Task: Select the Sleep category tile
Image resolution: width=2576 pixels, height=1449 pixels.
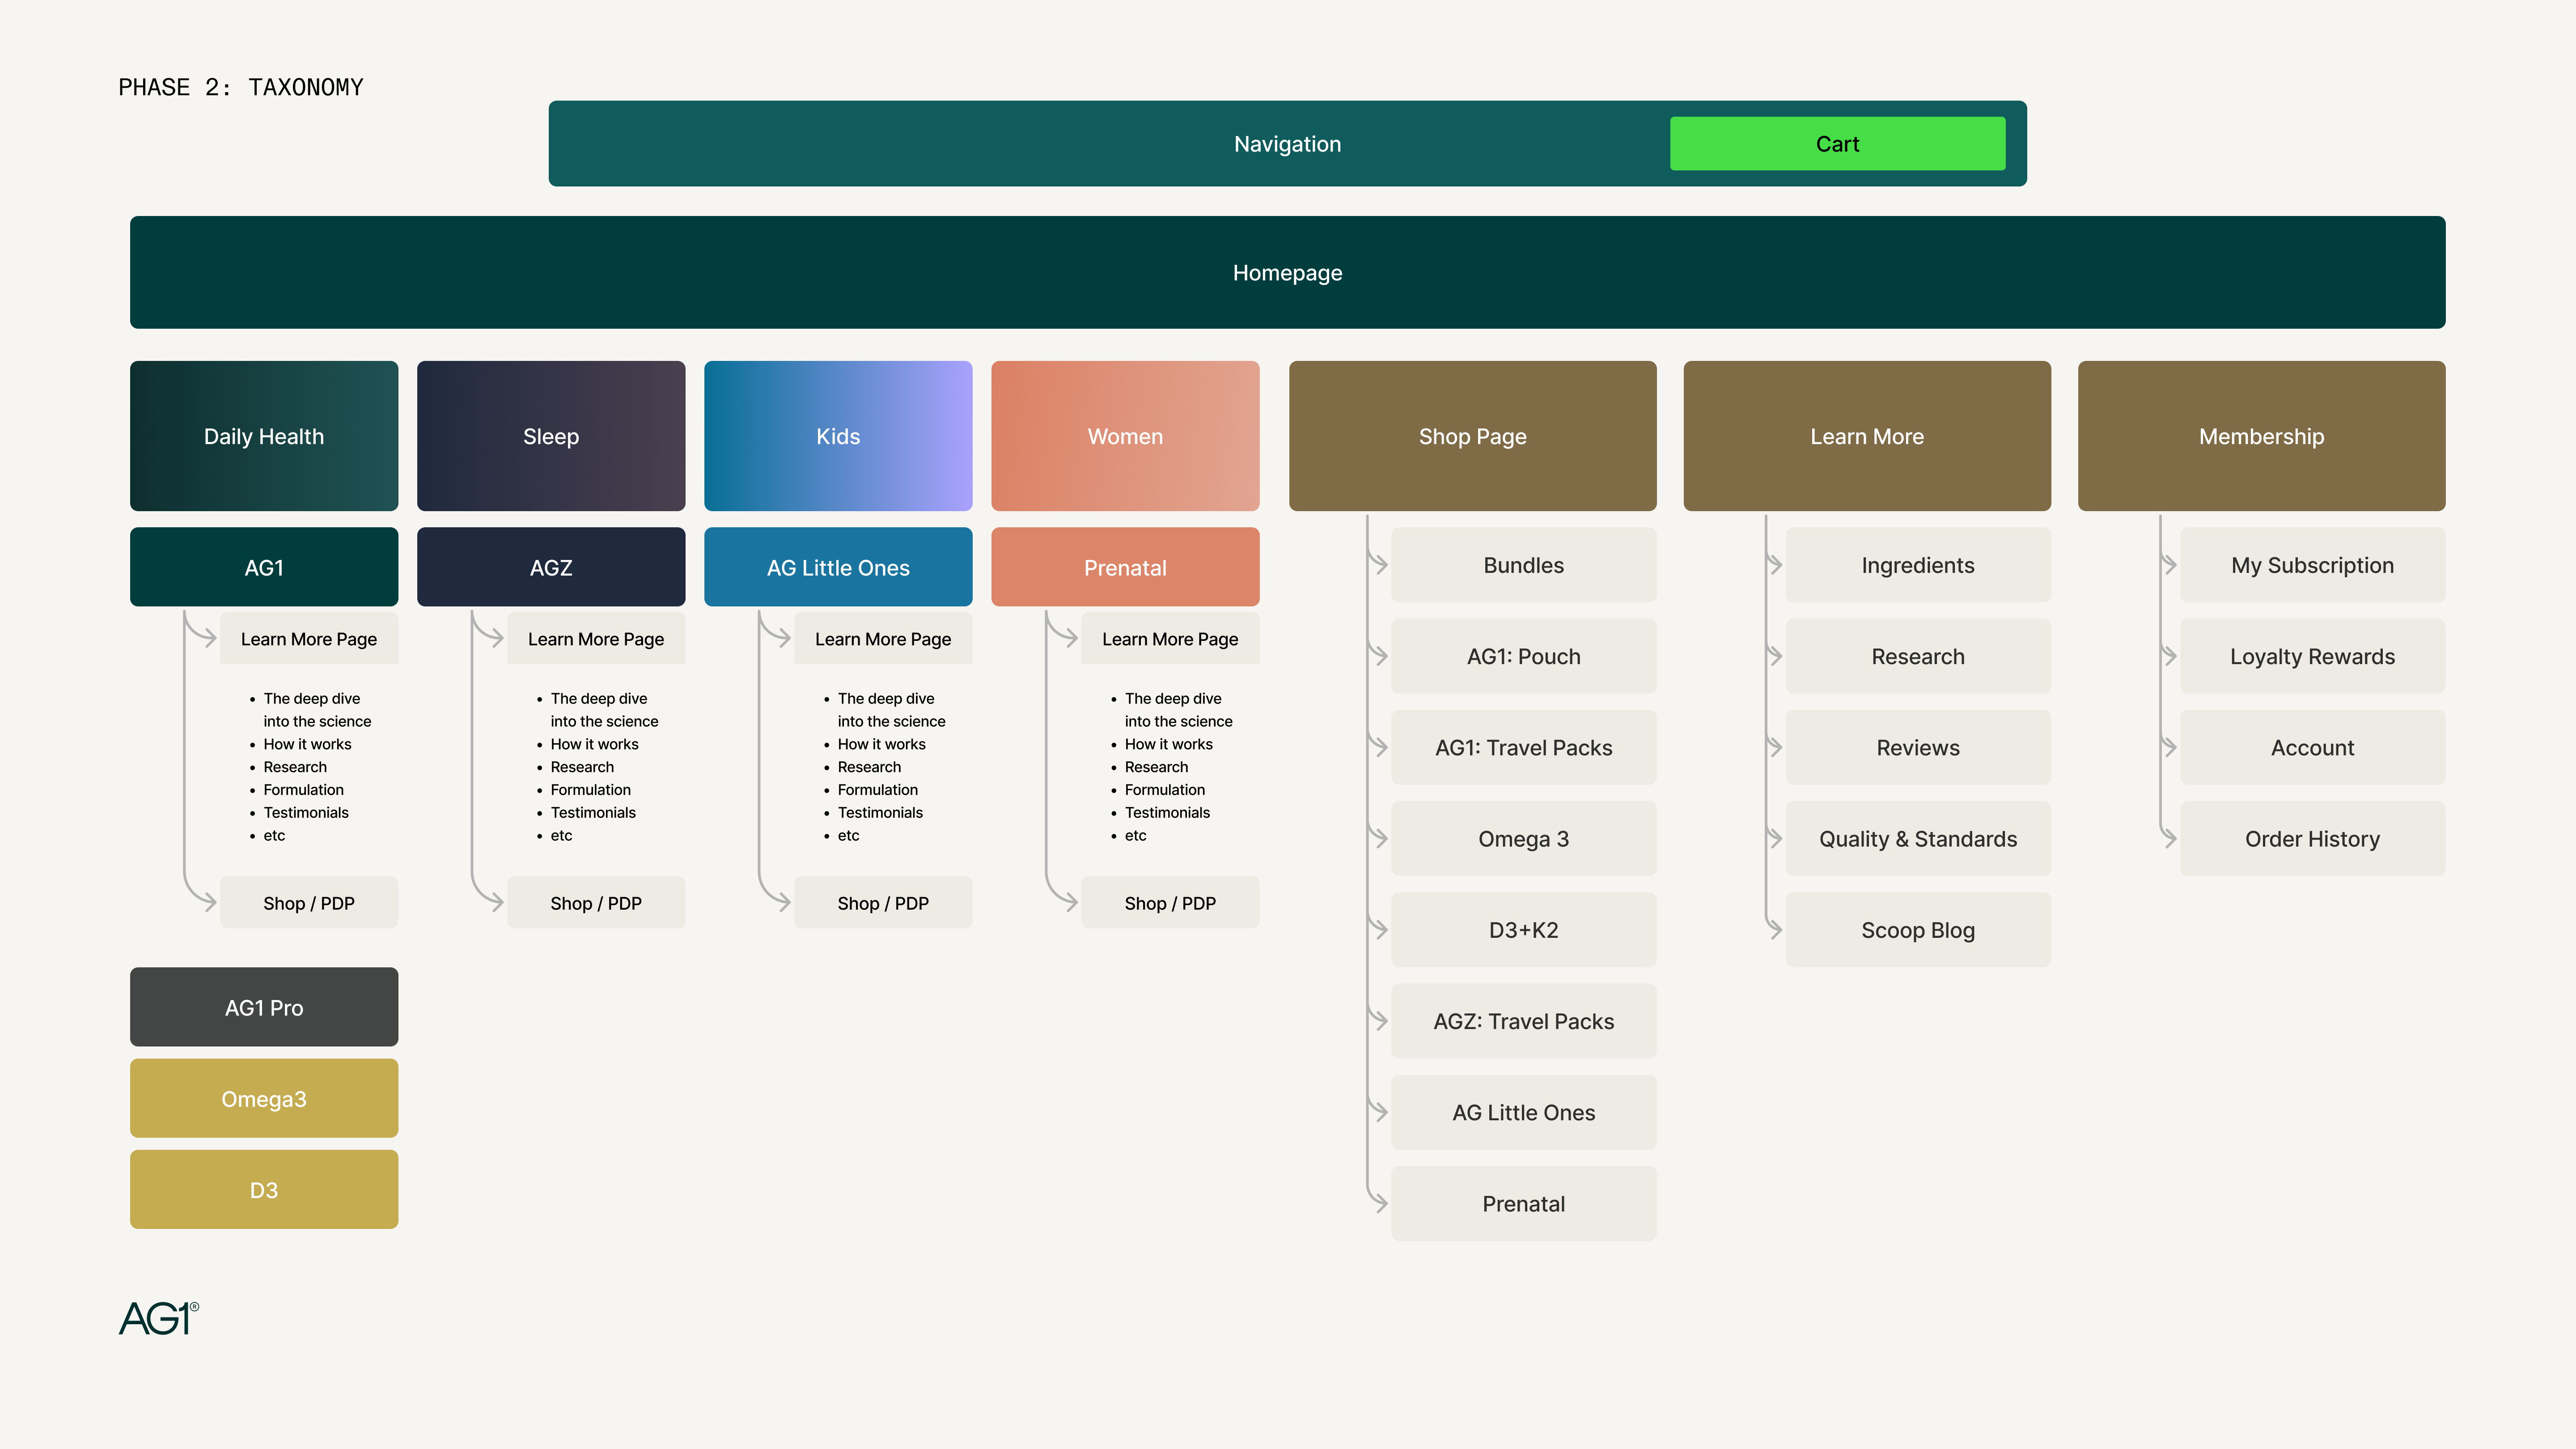Action: [x=551, y=436]
